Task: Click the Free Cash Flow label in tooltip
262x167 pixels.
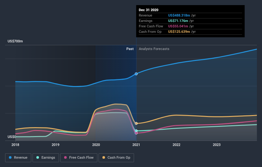Action: [151, 26]
